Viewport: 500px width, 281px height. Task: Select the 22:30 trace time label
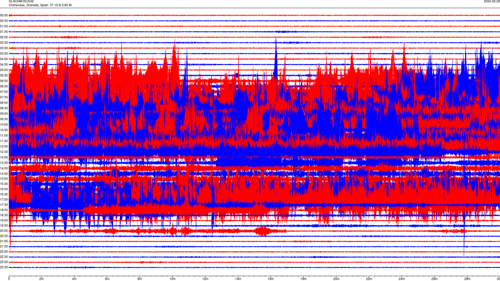[x=4, y=257]
